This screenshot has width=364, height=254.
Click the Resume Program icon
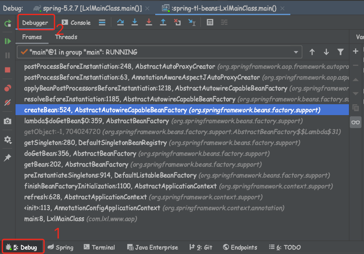point(8,41)
